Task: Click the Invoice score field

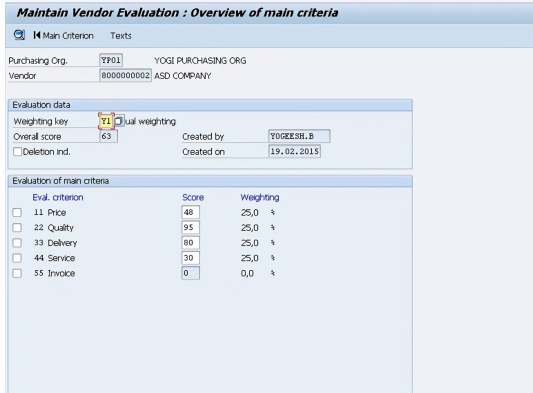Action: pos(190,273)
